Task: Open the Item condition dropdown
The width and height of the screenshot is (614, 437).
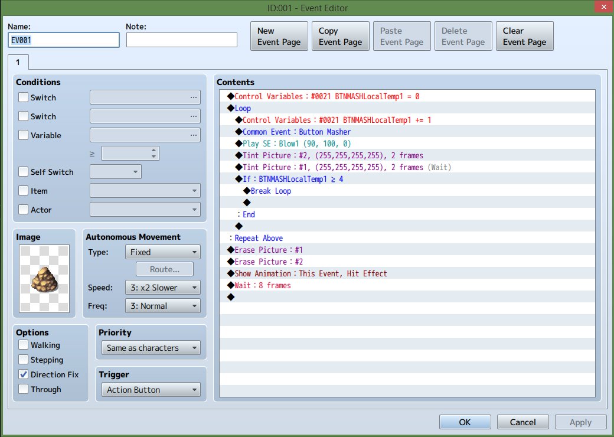Action: coord(145,191)
